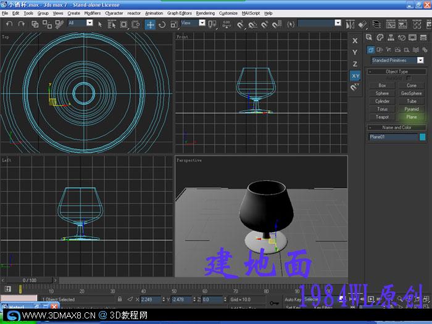Select the Shapes category icon
Viewport: 432px width, 324px height.
(380, 50)
